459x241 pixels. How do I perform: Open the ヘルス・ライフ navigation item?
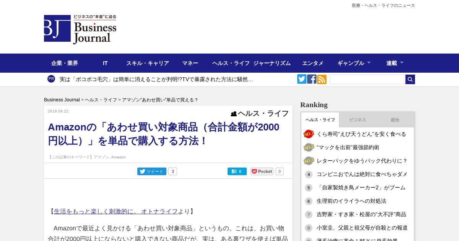tap(231, 63)
